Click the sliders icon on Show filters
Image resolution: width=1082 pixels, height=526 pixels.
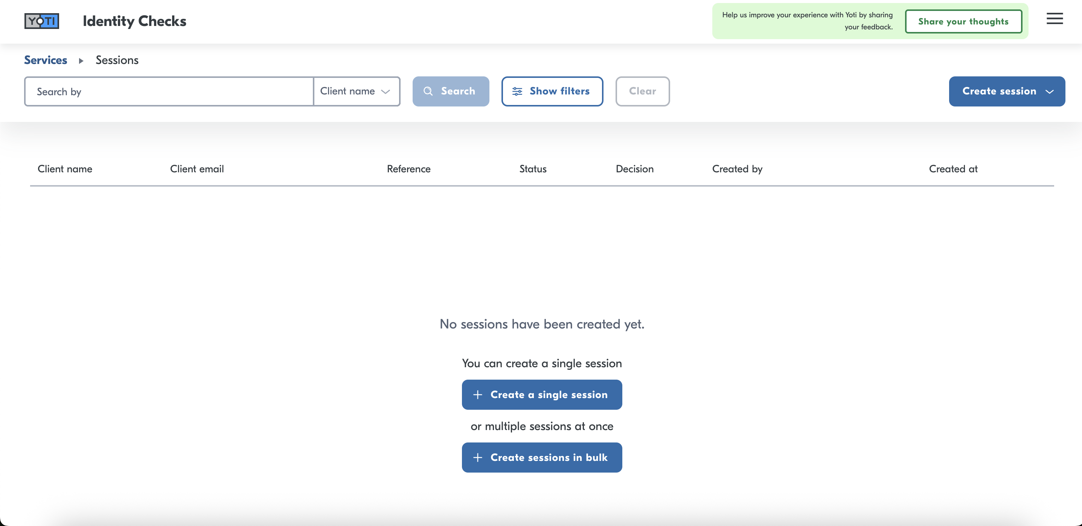coord(517,91)
